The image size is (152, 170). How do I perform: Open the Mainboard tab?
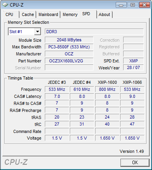pyautogui.click(x=48, y=14)
